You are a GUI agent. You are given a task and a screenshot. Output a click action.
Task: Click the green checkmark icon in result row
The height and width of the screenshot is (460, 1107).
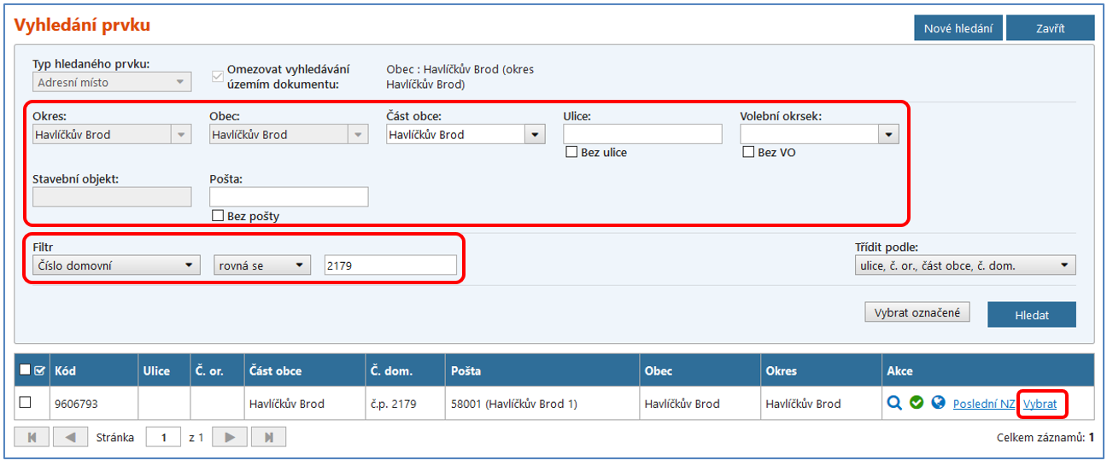tap(917, 404)
